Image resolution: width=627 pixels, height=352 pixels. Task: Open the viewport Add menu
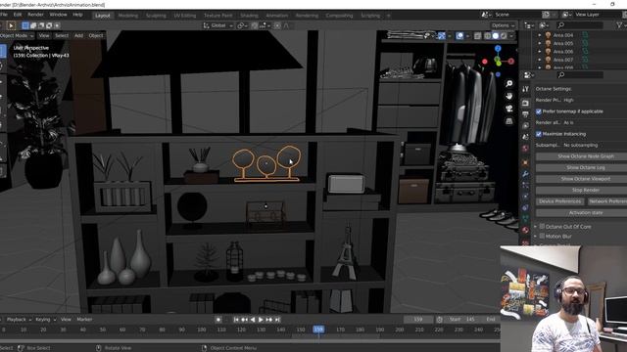click(78, 35)
